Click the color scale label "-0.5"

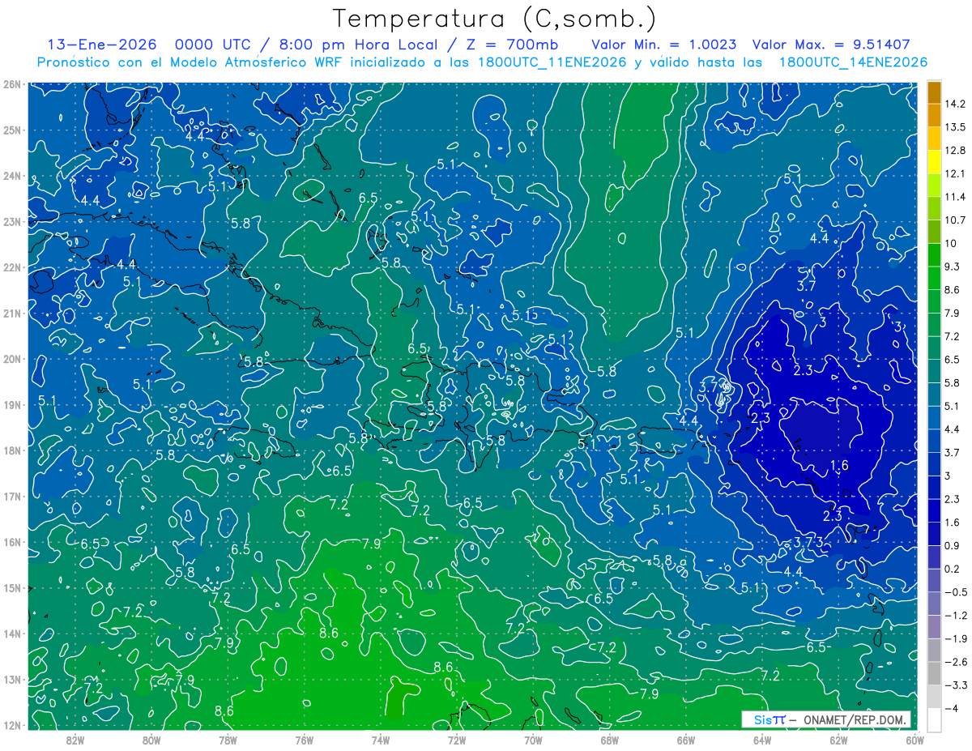tap(956, 592)
